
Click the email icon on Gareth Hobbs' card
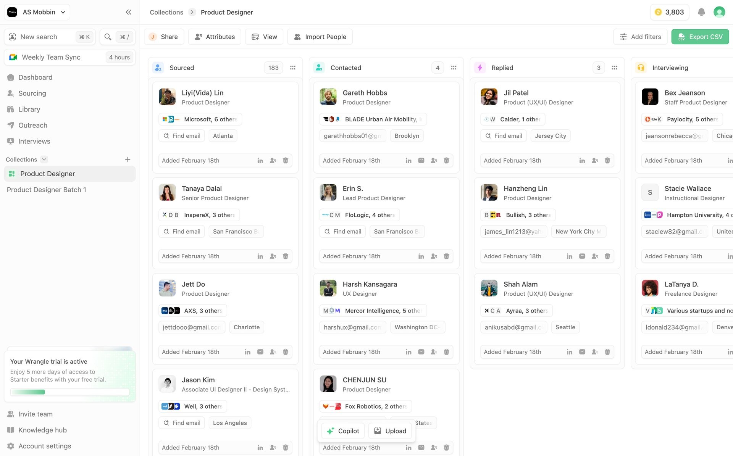421,161
